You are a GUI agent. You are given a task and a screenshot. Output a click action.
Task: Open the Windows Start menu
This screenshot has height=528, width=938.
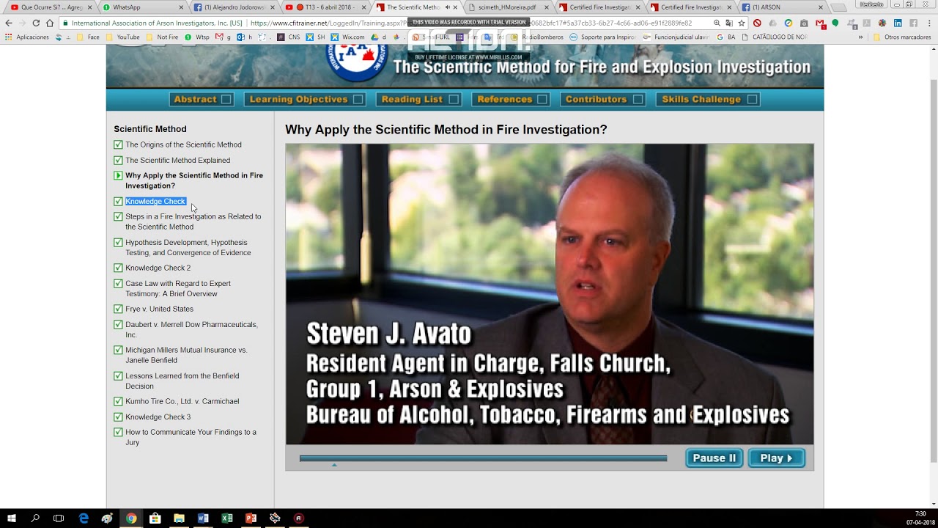12,518
